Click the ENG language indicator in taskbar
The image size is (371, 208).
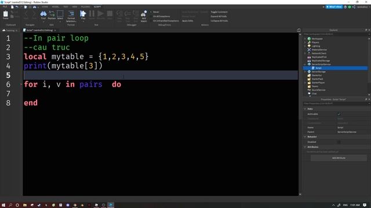coord(345,205)
